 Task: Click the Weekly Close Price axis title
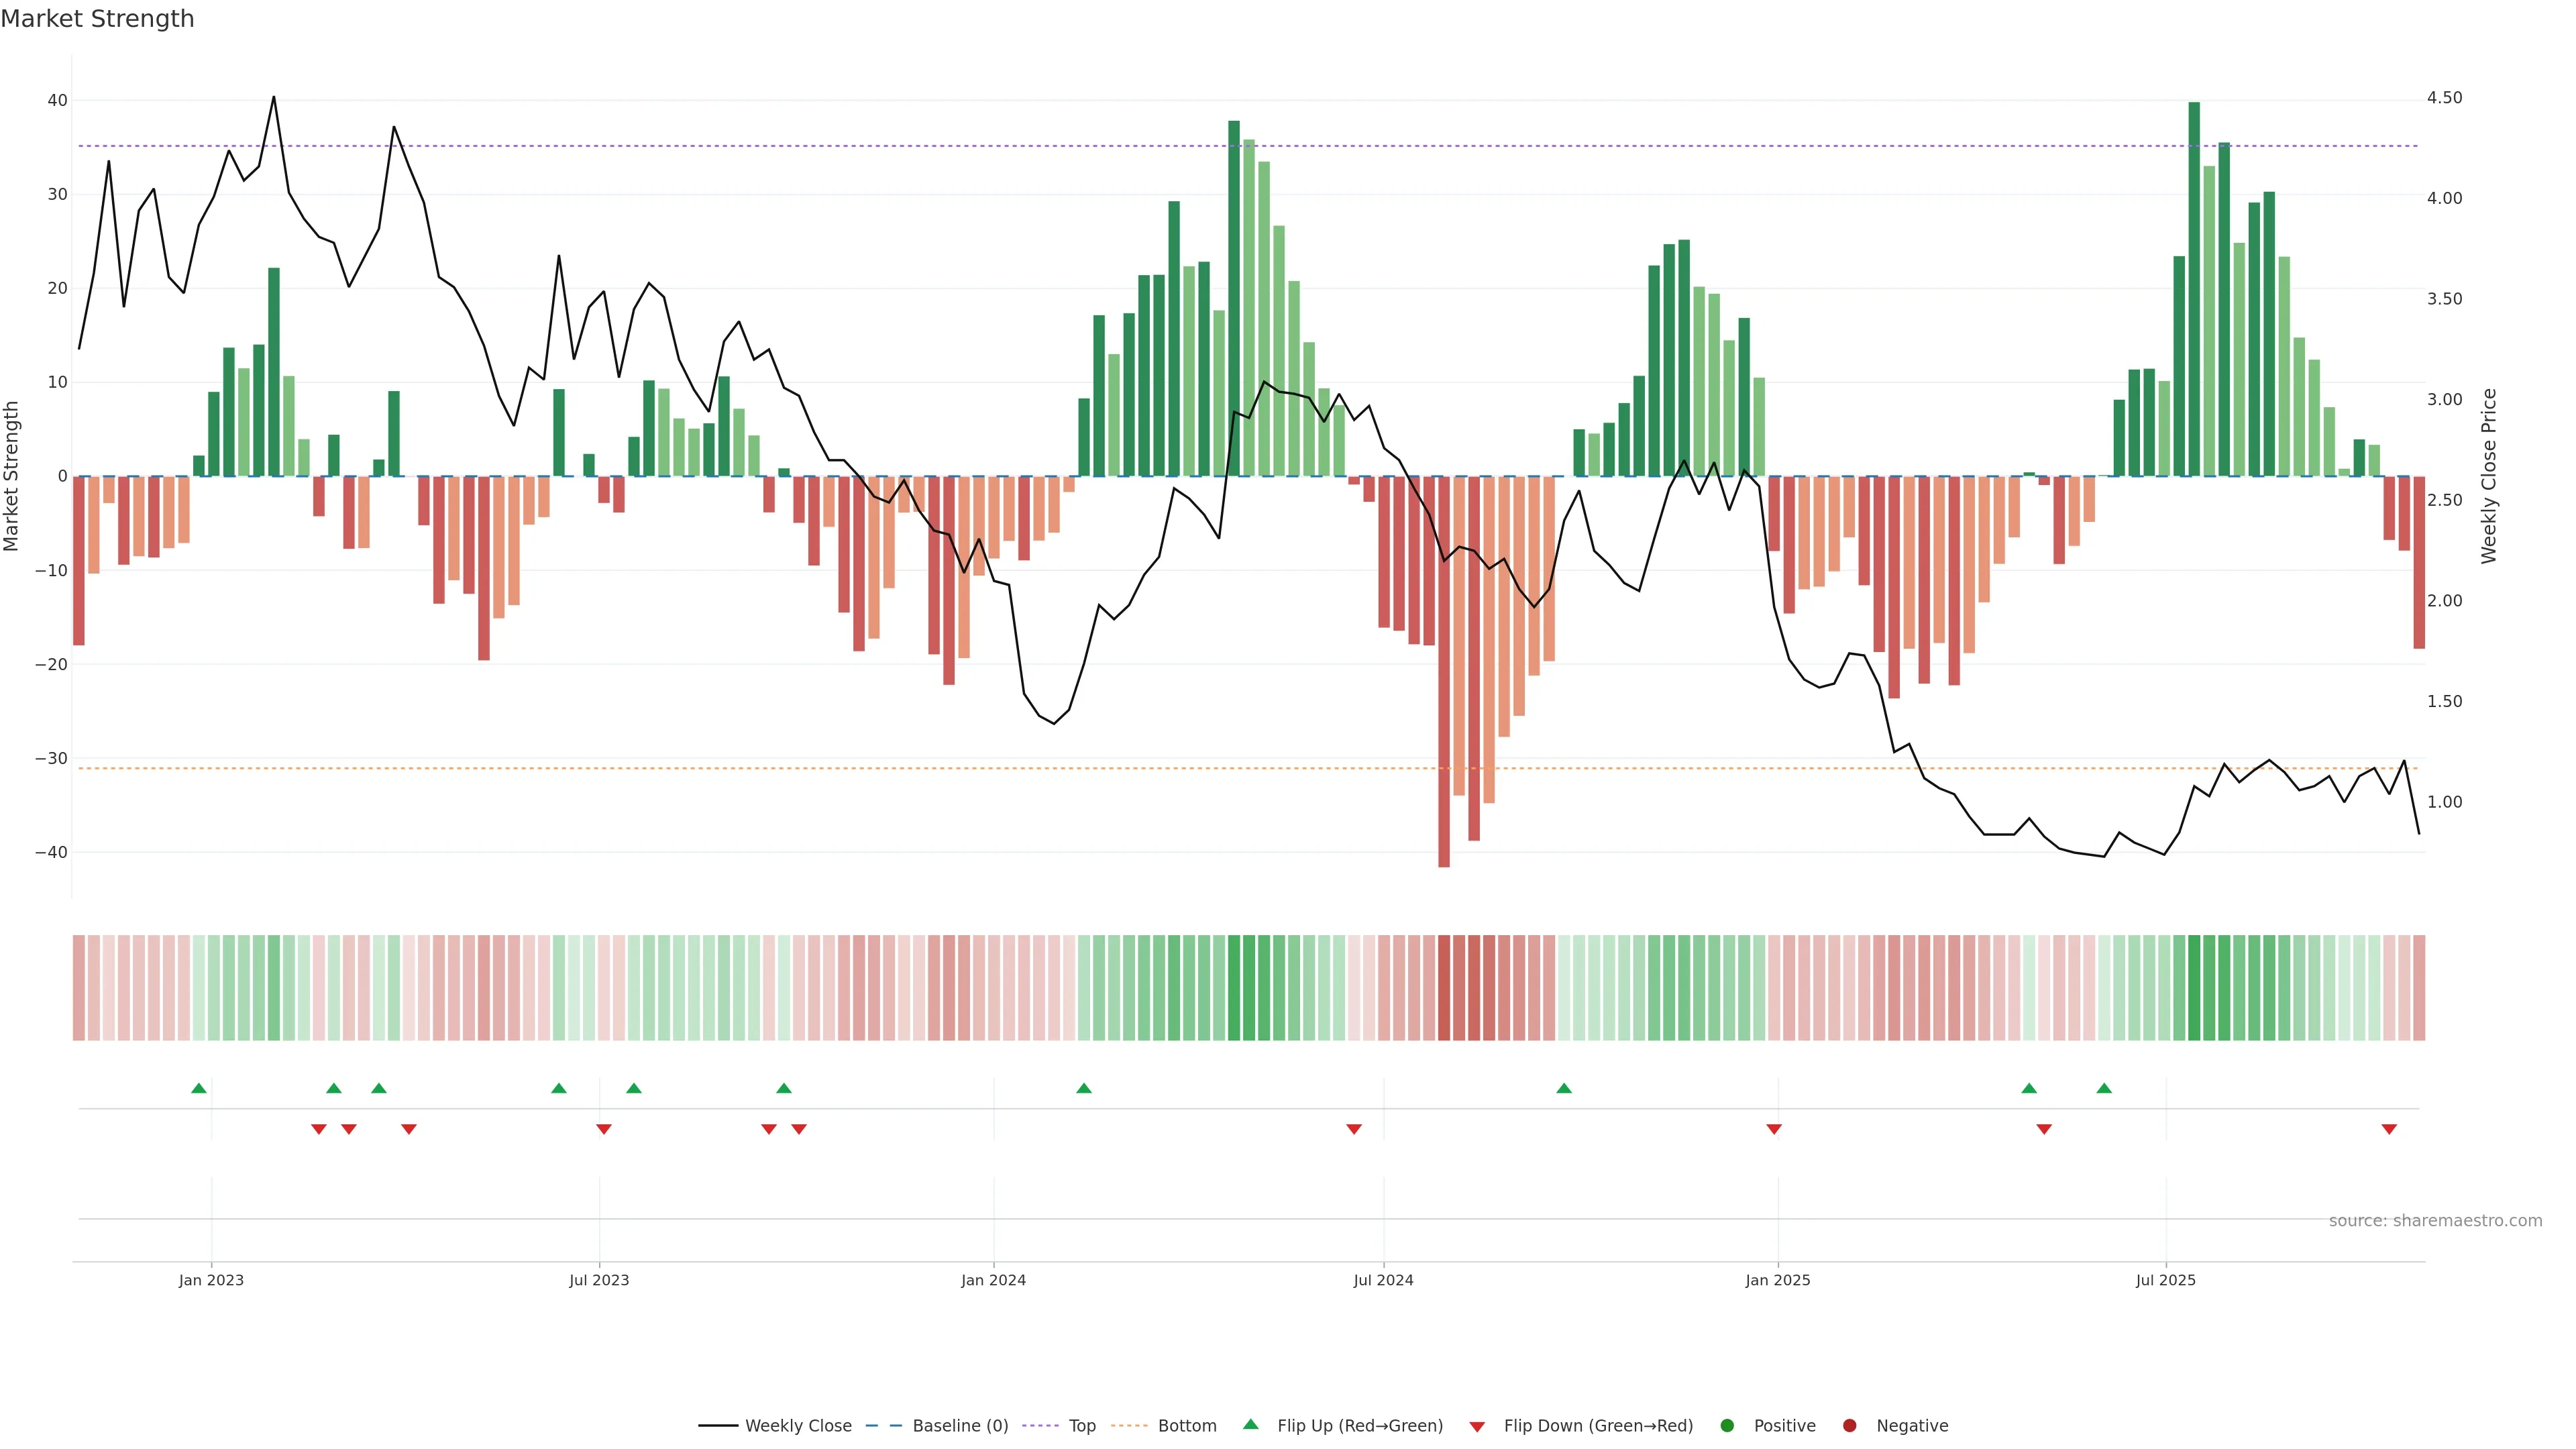tap(2489, 476)
